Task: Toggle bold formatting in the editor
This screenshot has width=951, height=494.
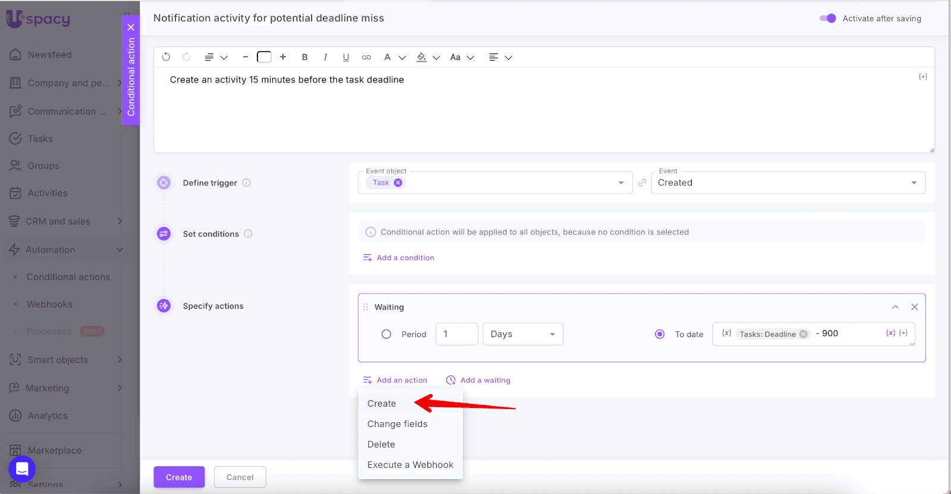Action: pos(304,57)
